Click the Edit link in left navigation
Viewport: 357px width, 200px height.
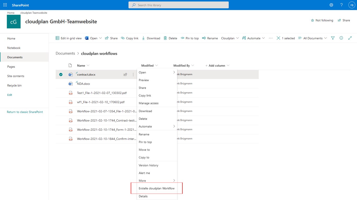click(x=10, y=95)
